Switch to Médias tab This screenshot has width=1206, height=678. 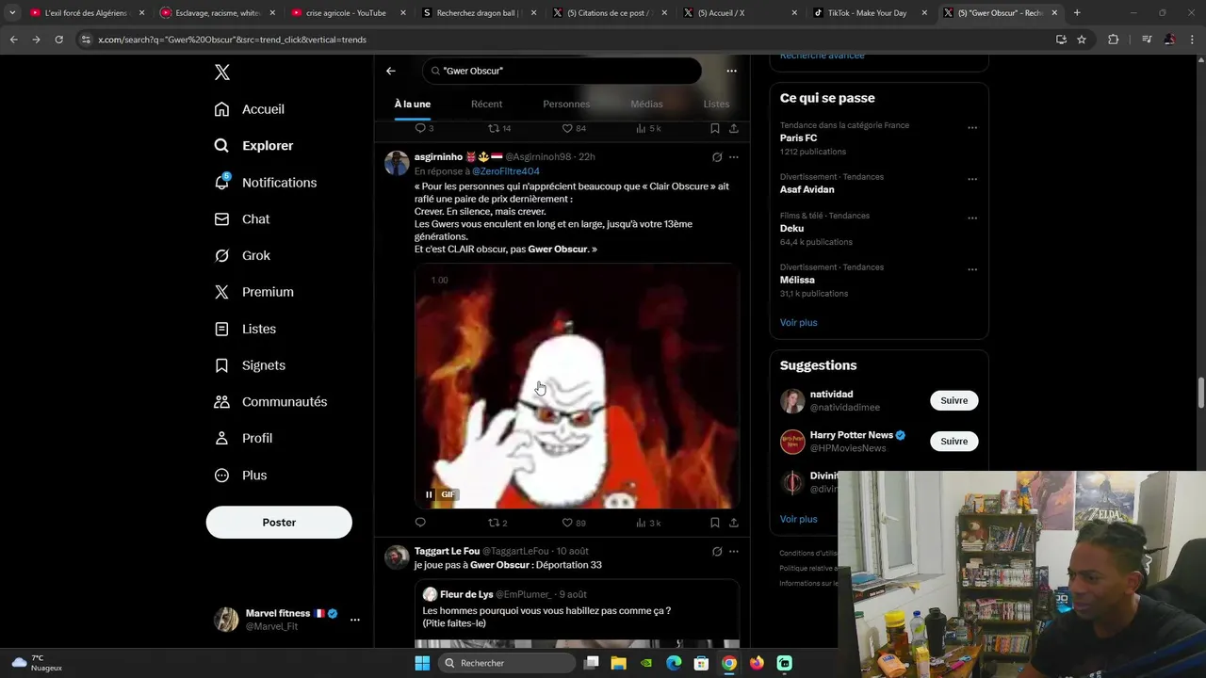point(646,105)
